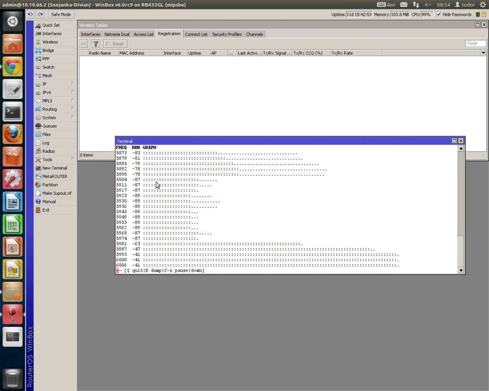Click the terminal scrollbar down arrow
Viewport: 489px width, 391px height.
click(461, 270)
